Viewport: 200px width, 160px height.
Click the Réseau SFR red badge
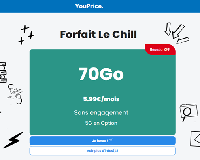(160, 50)
